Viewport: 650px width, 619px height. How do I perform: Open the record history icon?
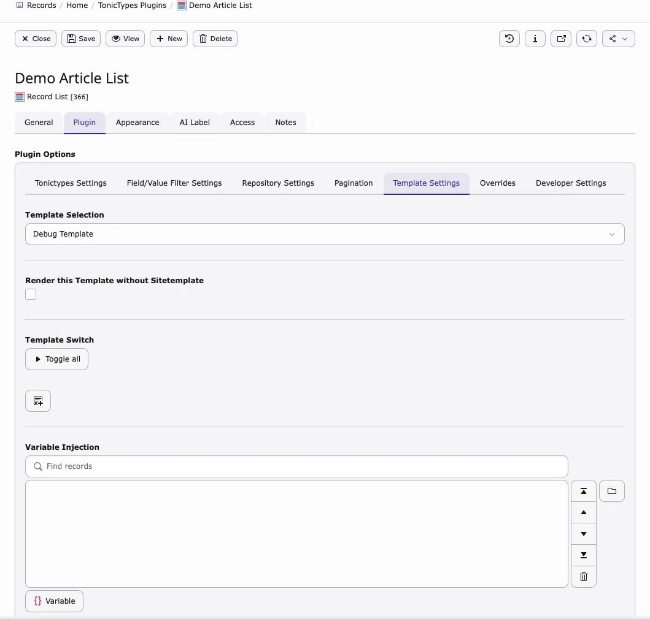tap(509, 39)
